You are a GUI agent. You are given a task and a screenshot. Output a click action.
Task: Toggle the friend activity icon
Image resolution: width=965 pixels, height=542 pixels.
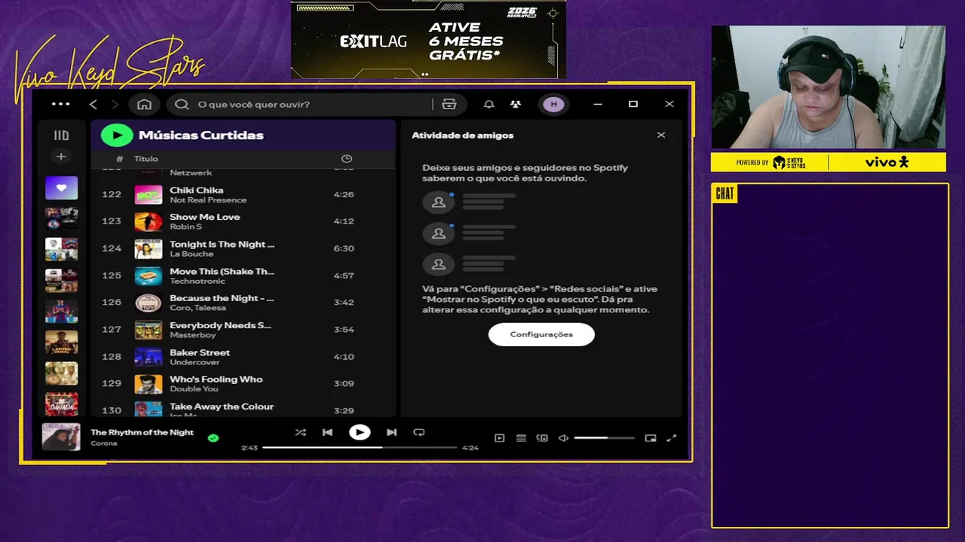(515, 104)
